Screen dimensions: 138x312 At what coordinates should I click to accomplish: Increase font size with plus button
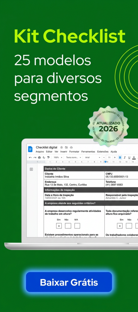115,158
